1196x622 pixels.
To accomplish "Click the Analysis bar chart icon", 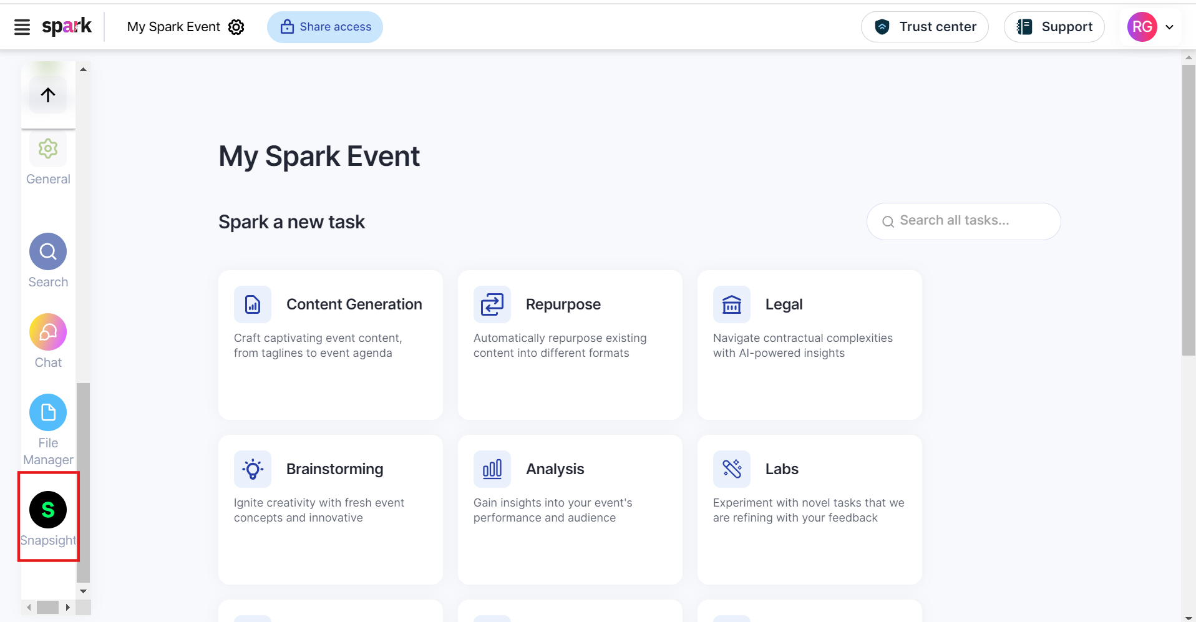I will pos(492,469).
